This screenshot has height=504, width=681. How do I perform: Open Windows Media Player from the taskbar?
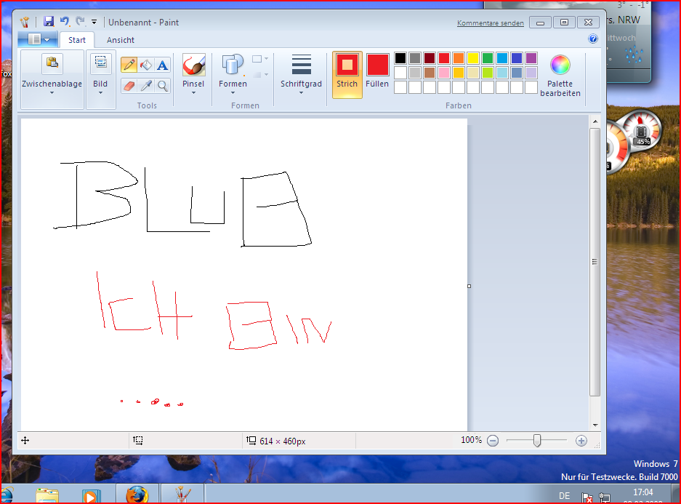pyautogui.click(x=91, y=496)
